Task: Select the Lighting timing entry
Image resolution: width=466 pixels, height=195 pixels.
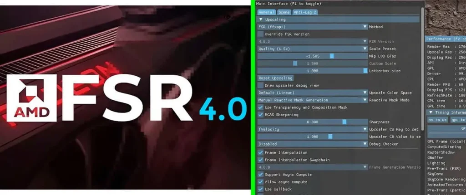Action: tap(436, 163)
